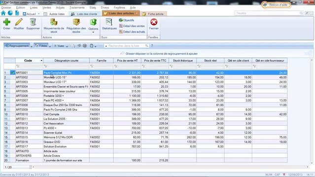Click the Modifier pencil icon
The height and width of the screenshot is (177, 315).
coord(19,22)
